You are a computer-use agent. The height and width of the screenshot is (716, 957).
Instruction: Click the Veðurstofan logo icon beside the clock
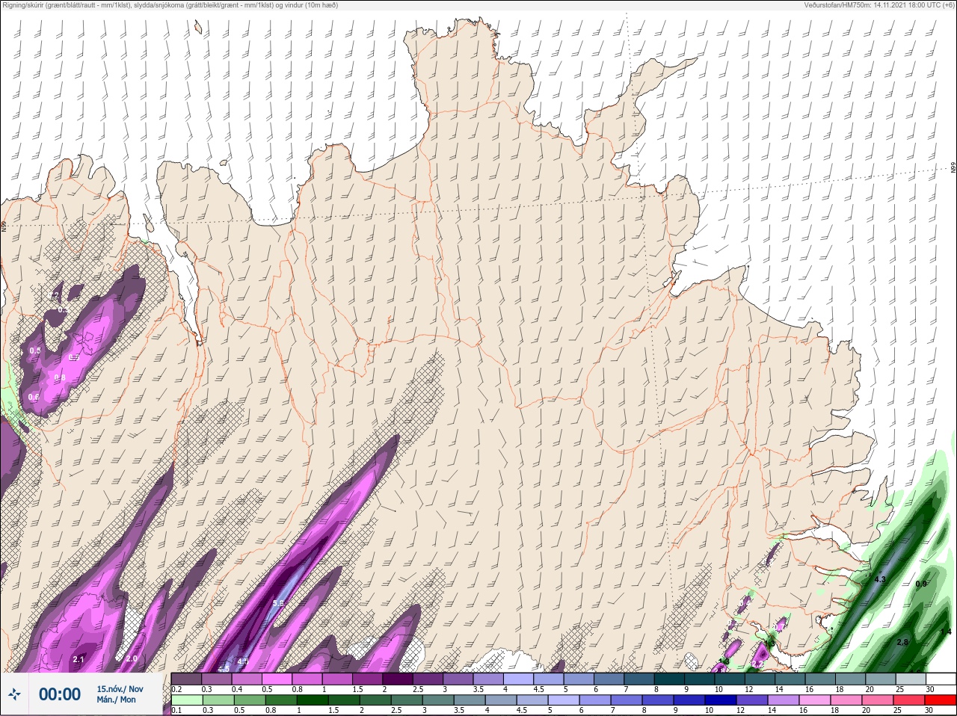(14, 694)
